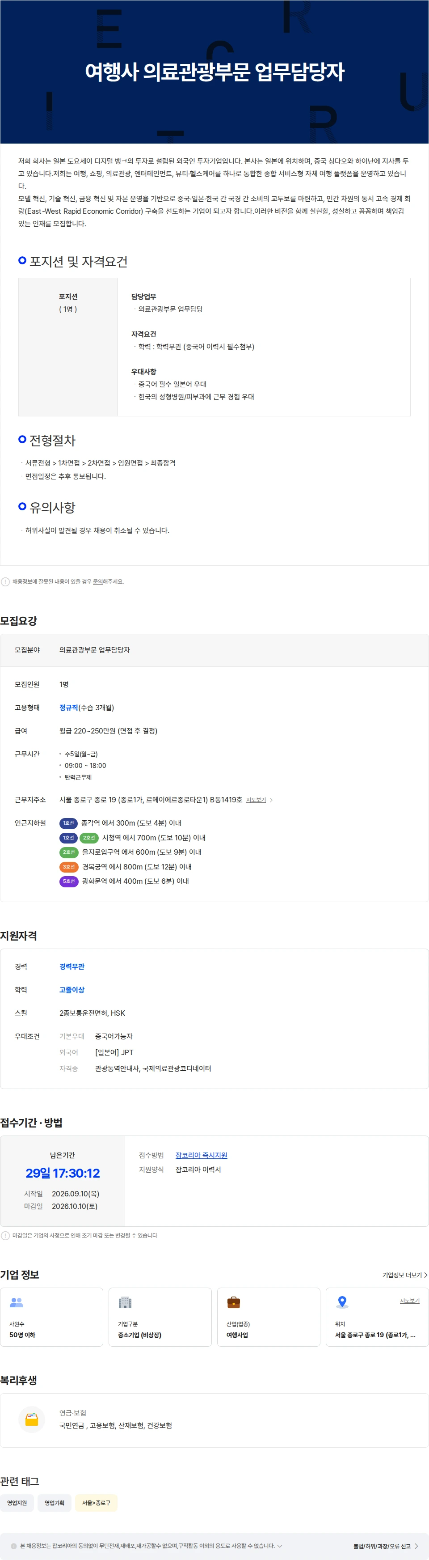Click the 잡코리아 이력서 application form text
429x1560 pixels.
[198, 1170]
